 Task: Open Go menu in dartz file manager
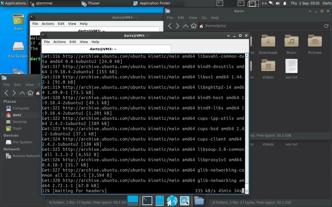click(204, 18)
